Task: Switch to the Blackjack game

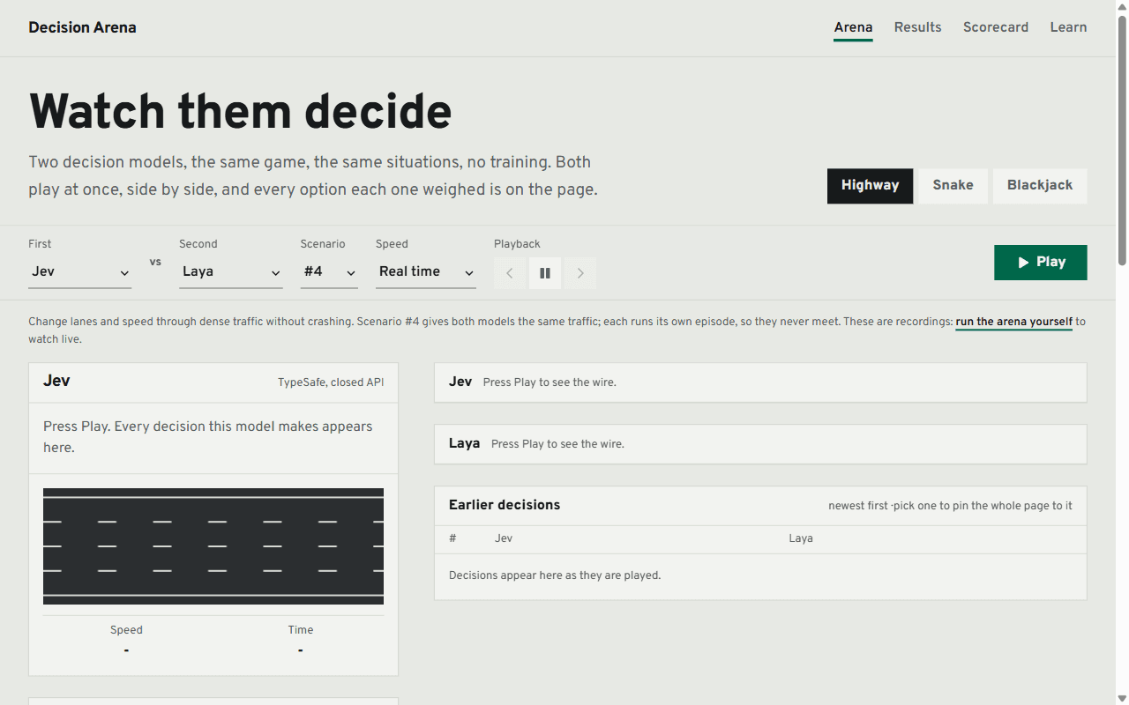Action: point(1040,186)
